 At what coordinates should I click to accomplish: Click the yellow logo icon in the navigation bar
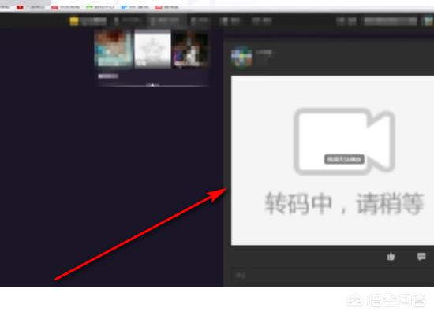74,21
